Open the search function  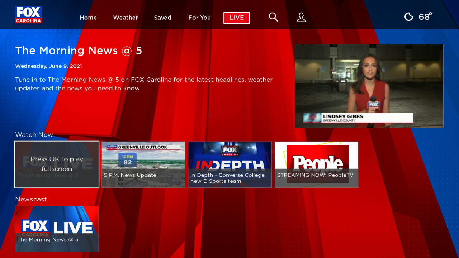[273, 17]
